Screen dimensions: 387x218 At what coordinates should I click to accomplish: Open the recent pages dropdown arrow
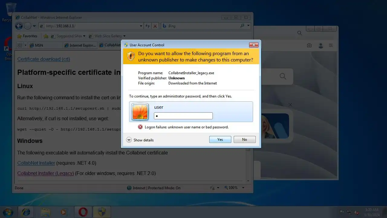[34, 26]
